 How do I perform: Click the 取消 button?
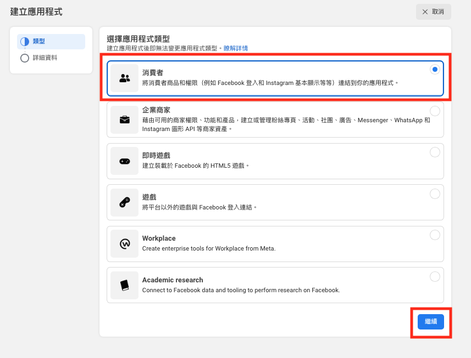point(434,12)
